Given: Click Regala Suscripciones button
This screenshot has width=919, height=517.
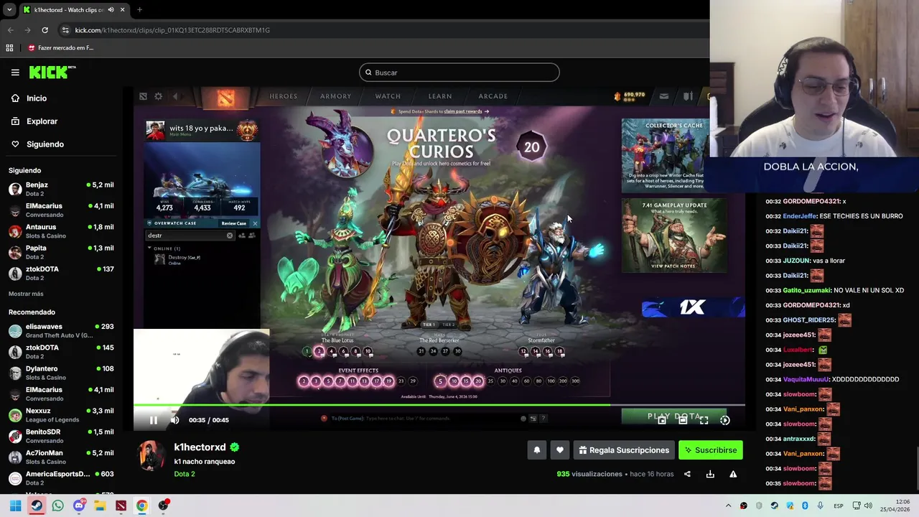Looking at the screenshot, I should click(623, 450).
